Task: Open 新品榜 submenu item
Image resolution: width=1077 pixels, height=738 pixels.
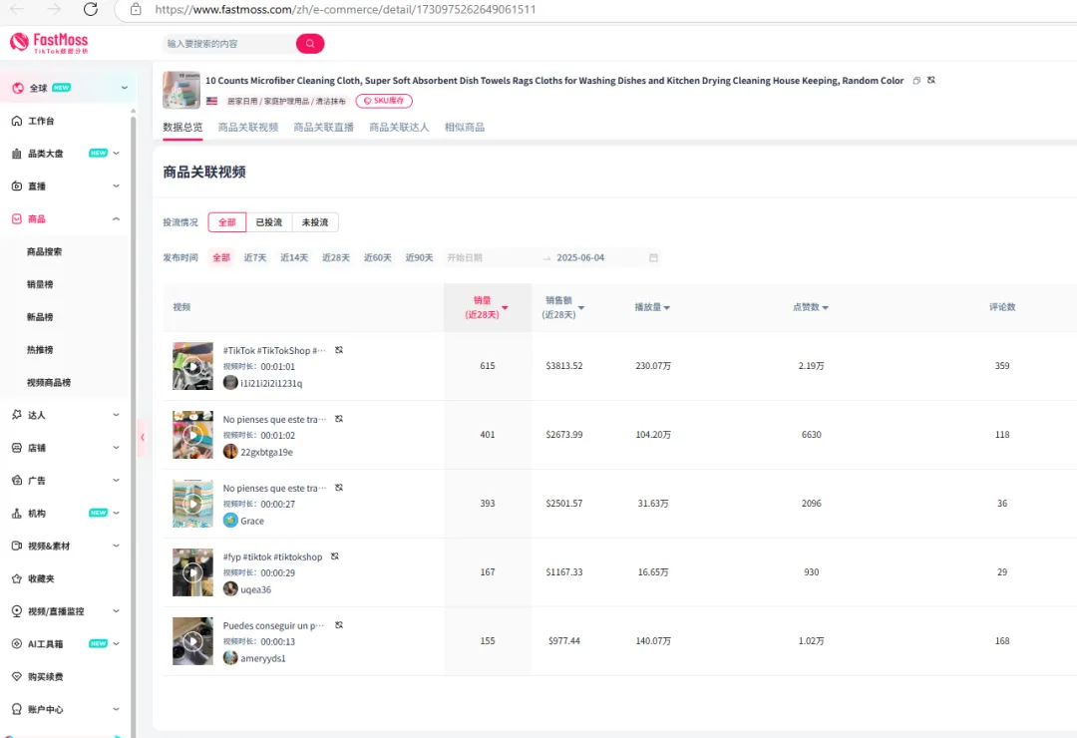Action: coord(40,317)
